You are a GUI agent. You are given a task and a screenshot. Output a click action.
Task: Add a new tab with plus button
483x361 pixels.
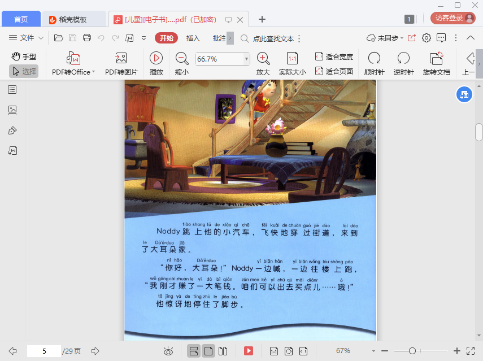[262, 19]
